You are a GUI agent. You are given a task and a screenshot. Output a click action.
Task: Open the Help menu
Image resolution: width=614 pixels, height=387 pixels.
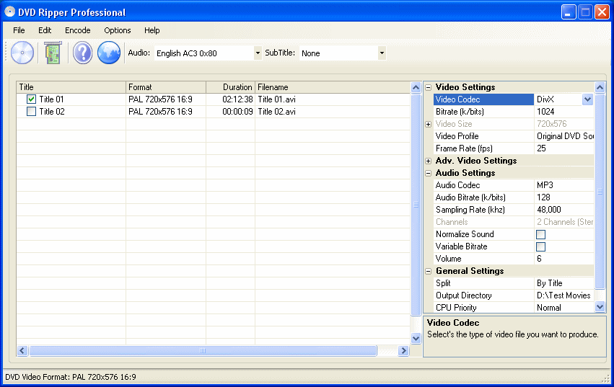[x=152, y=30]
